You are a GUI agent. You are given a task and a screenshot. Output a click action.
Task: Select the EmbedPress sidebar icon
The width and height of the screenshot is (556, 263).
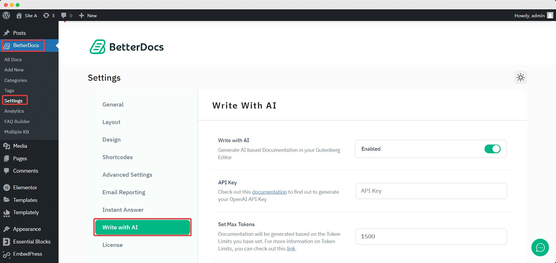(x=7, y=254)
